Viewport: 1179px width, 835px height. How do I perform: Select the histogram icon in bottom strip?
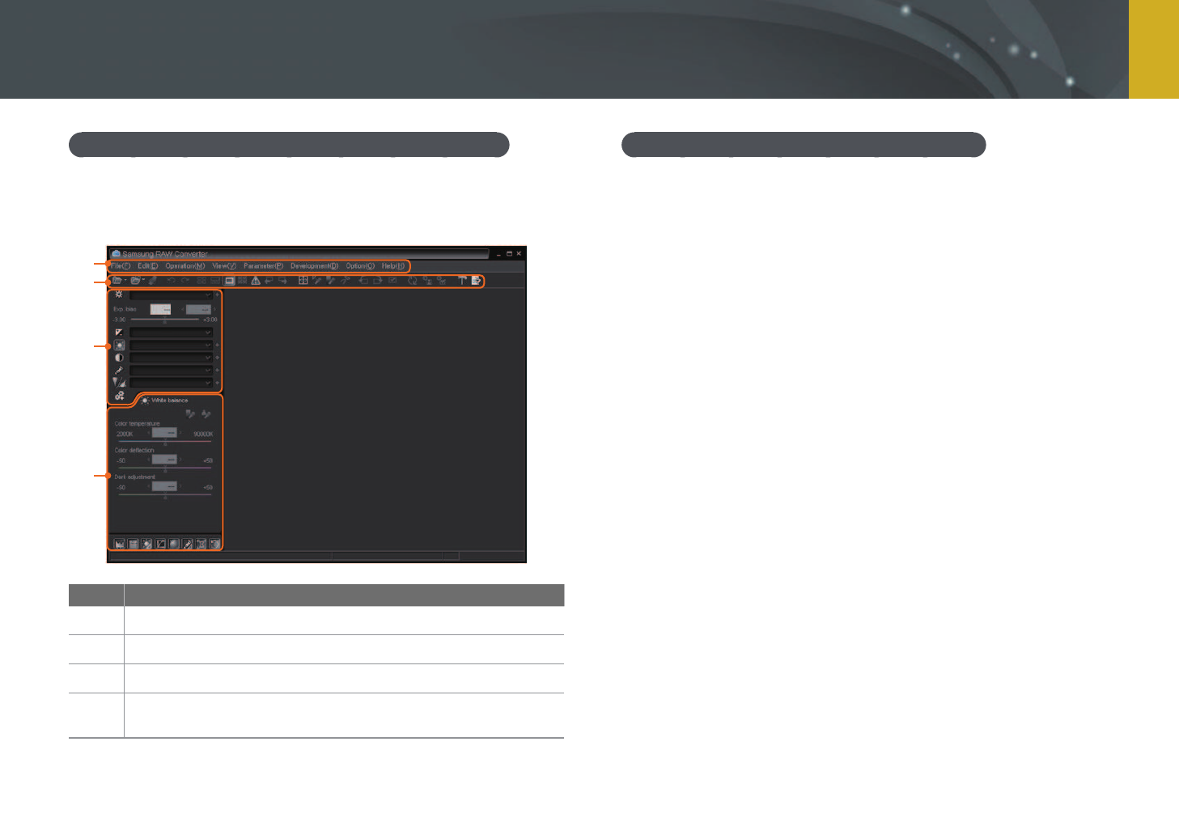[119, 545]
